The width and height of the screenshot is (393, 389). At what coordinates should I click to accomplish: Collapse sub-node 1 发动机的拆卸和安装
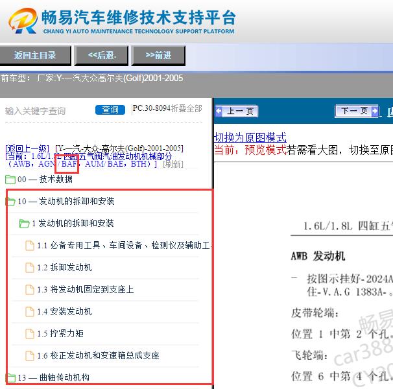[73, 223]
